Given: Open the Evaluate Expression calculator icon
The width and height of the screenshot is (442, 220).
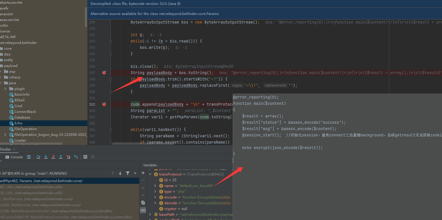Looking at the screenshot, I should coord(85,157).
